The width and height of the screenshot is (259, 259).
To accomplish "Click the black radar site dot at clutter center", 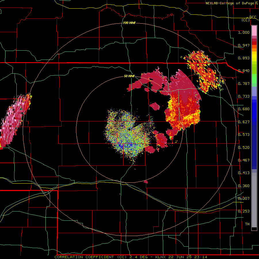I will 129,129.
